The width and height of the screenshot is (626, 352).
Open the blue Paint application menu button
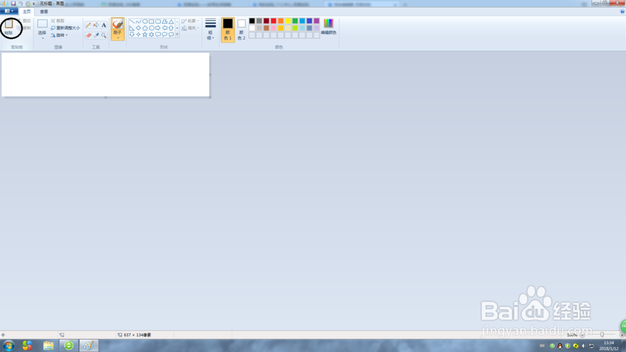click(x=9, y=11)
